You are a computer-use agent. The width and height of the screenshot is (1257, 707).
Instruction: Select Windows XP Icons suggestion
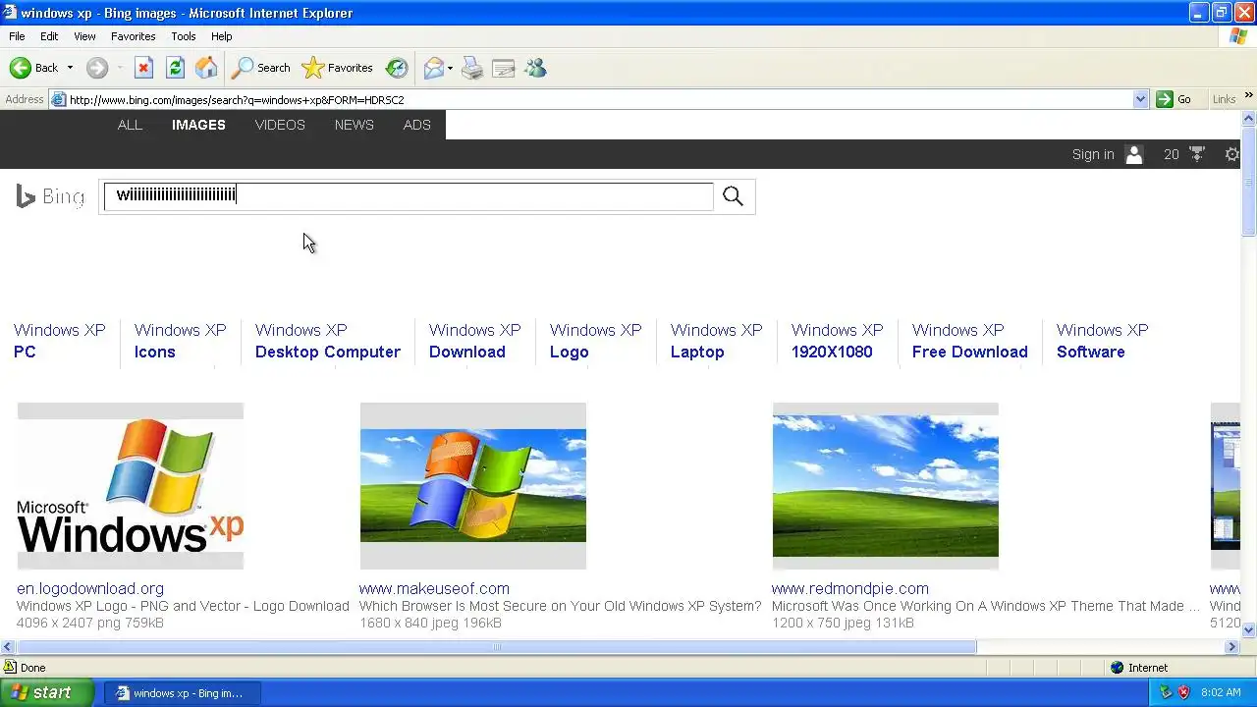180,341
